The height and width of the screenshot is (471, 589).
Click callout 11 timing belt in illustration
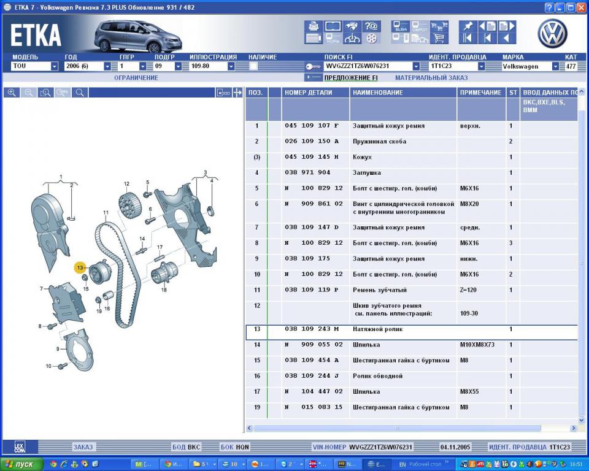pyautogui.click(x=106, y=213)
